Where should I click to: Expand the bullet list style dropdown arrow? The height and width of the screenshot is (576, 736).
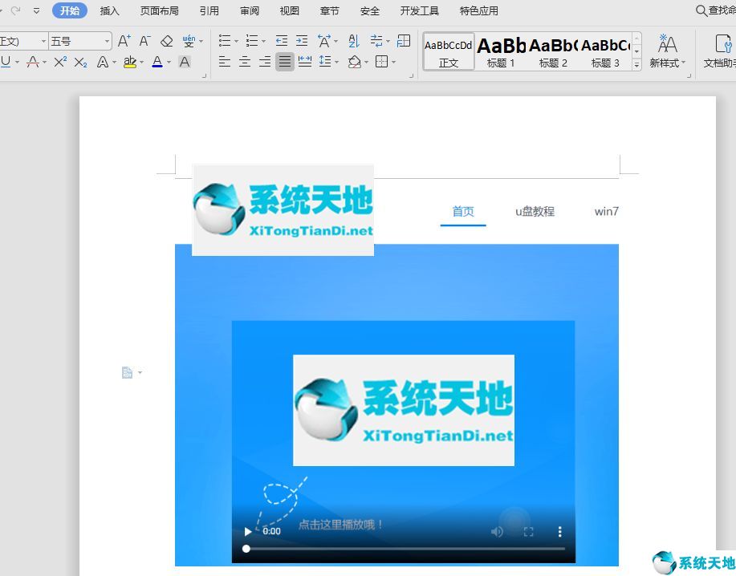coord(236,42)
